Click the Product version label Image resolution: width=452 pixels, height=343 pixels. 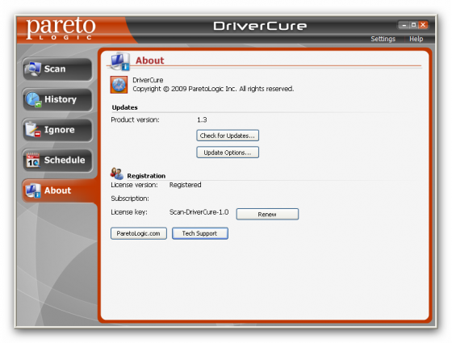(x=135, y=119)
